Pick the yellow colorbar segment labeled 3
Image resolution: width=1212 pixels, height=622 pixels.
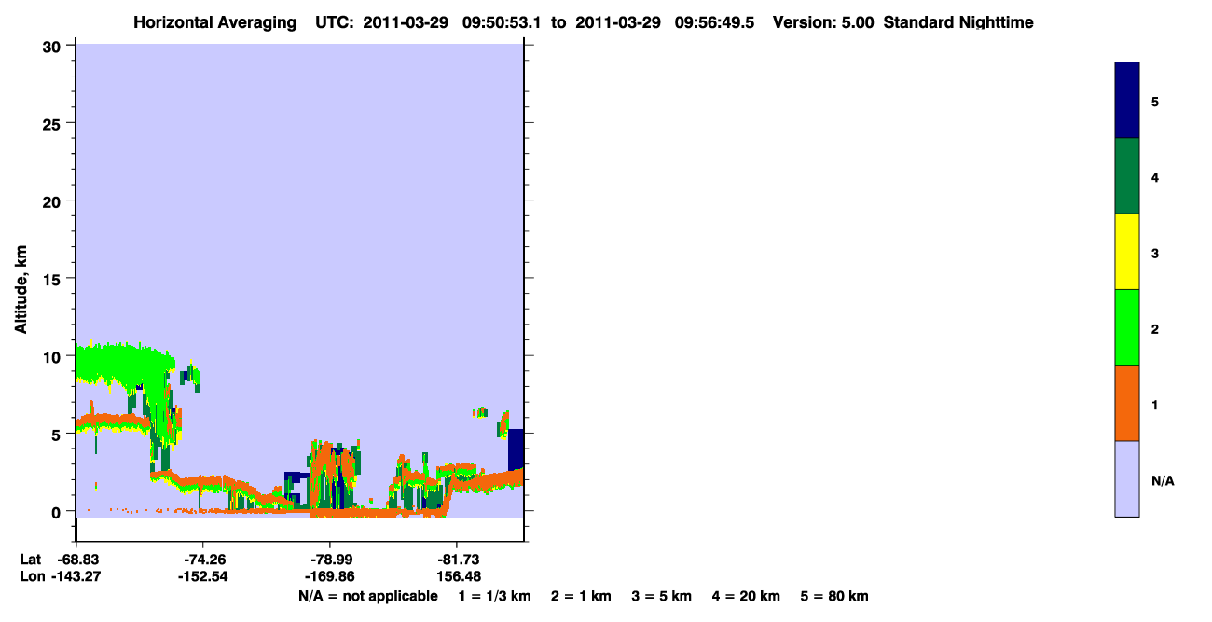pyautogui.click(x=1126, y=252)
